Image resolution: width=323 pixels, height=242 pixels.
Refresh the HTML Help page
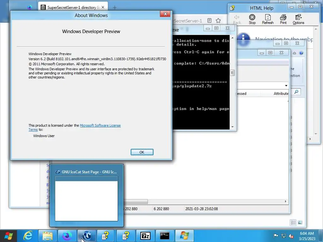coord(267,20)
